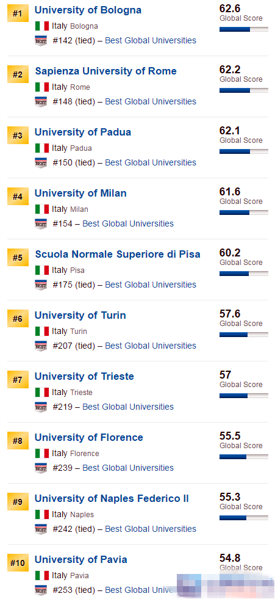Click the Italy flag under University of Milan
The image size is (275, 599).
[42, 209]
